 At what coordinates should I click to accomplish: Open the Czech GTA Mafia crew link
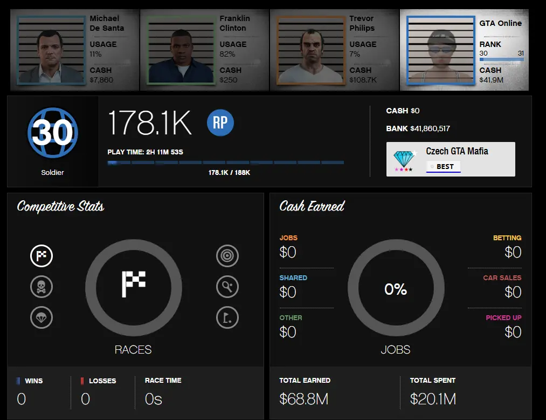pyautogui.click(x=457, y=151)
